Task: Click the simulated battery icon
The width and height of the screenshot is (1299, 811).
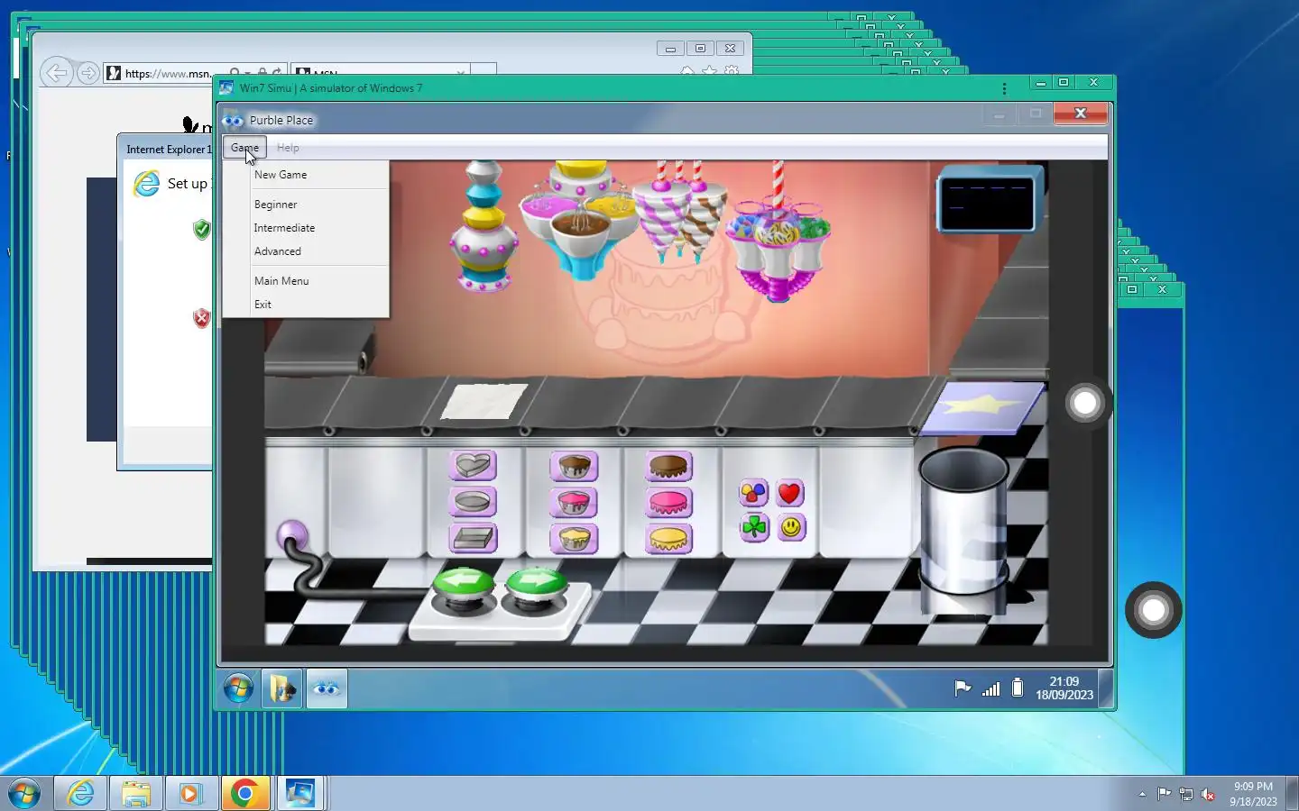Action: [x=1018, y=688]
